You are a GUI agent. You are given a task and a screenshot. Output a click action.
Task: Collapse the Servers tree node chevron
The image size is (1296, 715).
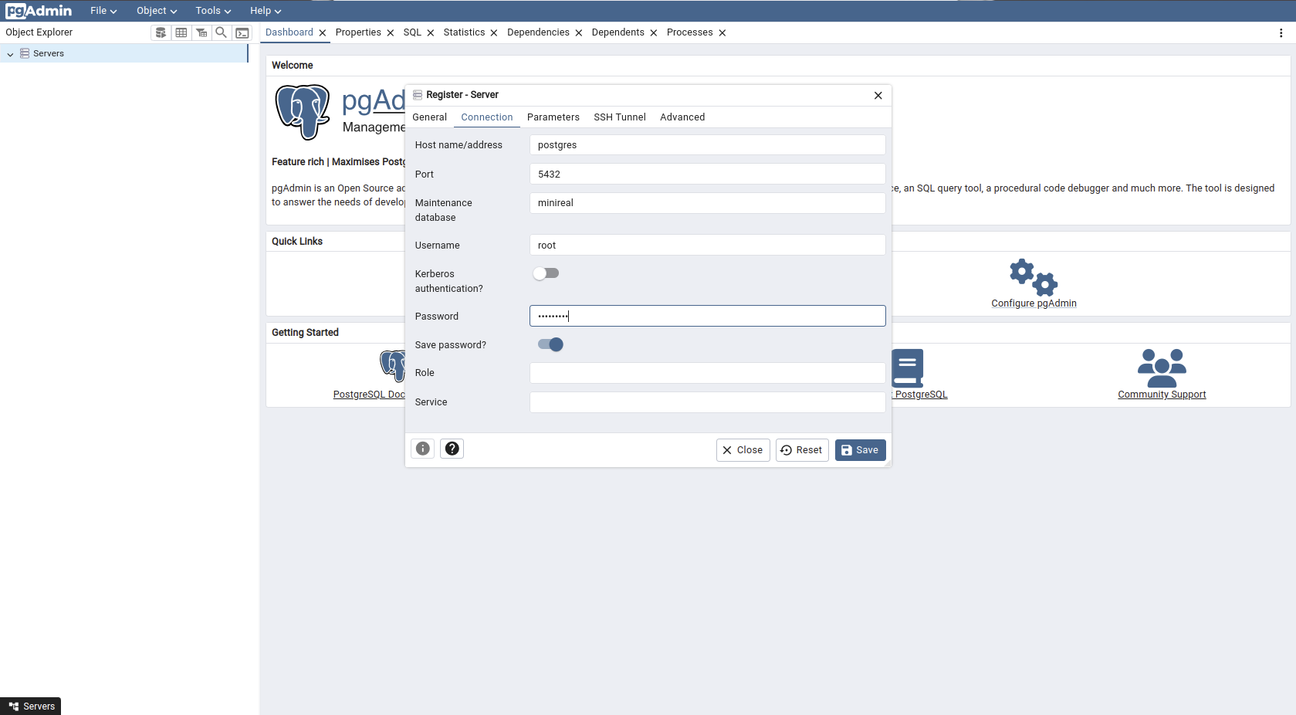(10, 54)
